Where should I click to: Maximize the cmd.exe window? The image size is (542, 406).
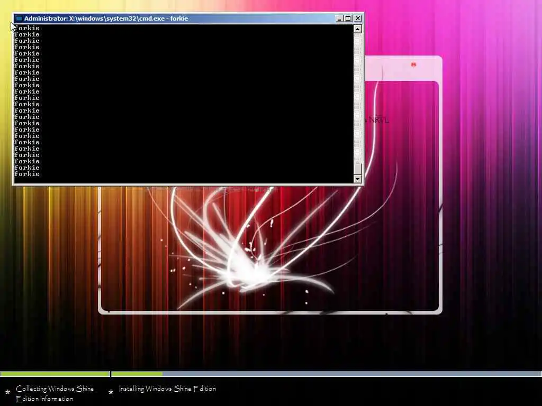[348, 19]
